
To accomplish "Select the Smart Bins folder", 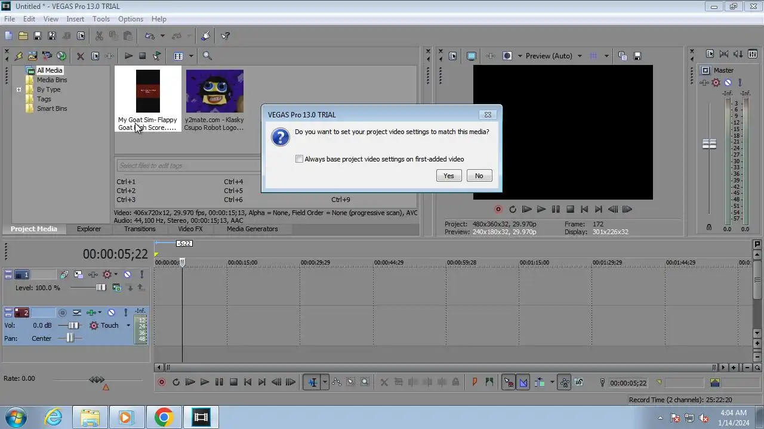I will tap(52, 109).
